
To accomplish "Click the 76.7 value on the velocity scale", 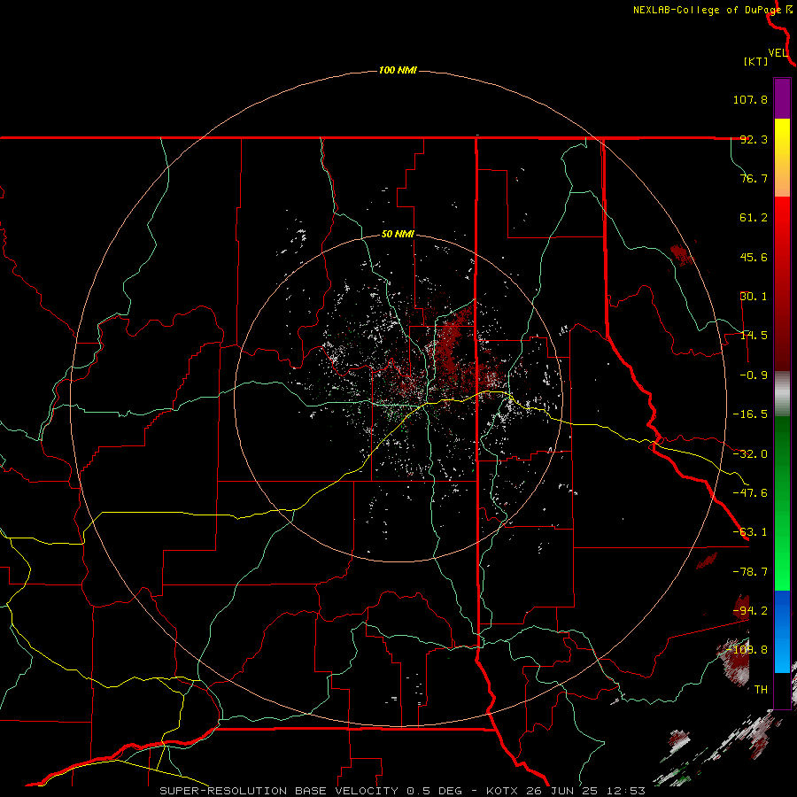I will pos(754,178).
